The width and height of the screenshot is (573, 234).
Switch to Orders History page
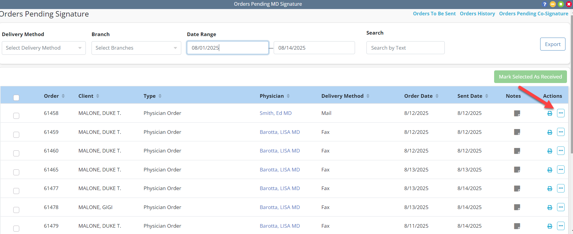[x=477, y=14]
